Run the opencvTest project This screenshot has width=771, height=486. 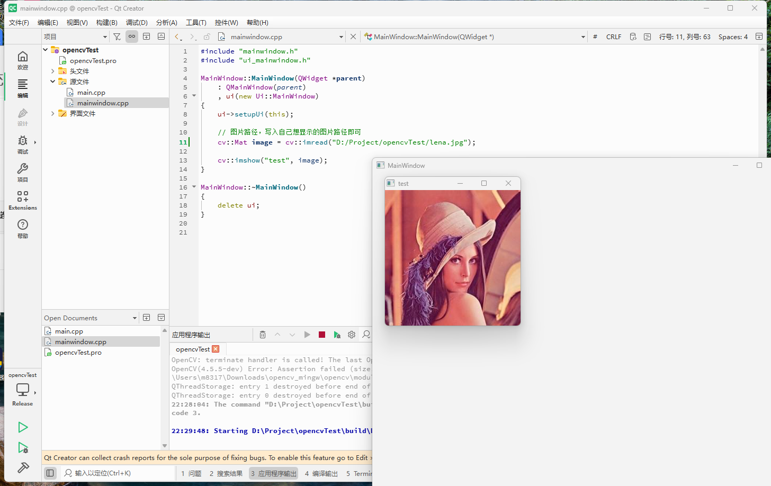click(23, 427)
